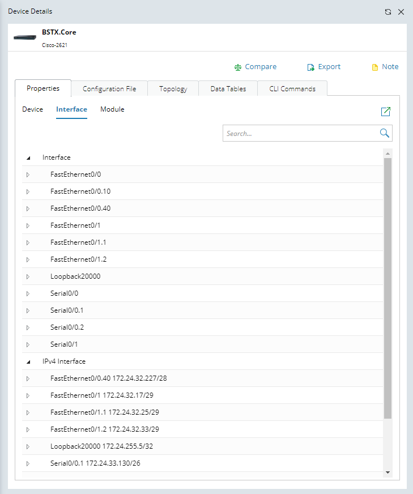The width and height of the screenshot is (413, 494).
Task: Click the Export icon
Action: [x=310, y=67]
